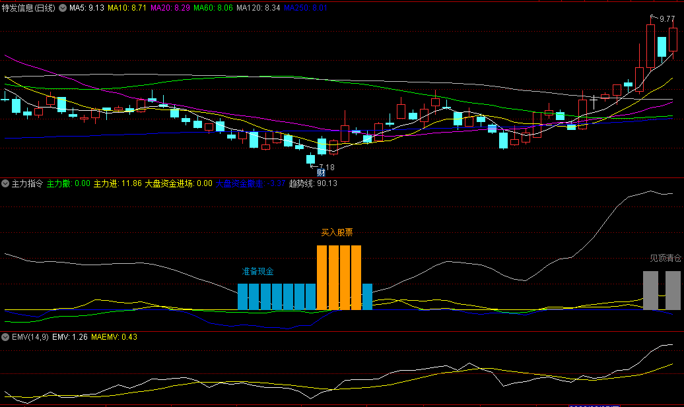This screenshot has height=407, width=684.
Task: Click the MAEMV: 0.43 value
Action: [x=114, y=337]
